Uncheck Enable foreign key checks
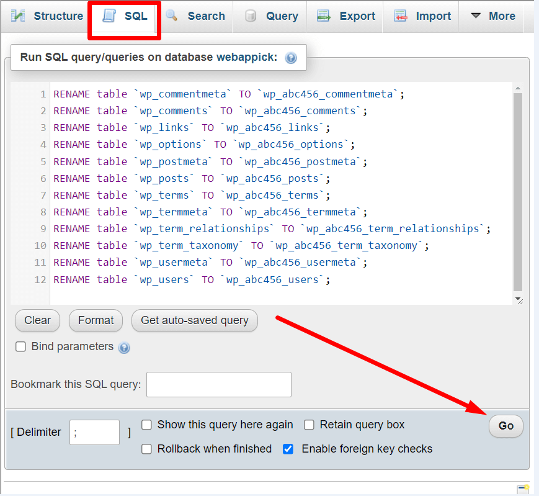The height and width of the screenshot is (496, 539). pos(288,449)
